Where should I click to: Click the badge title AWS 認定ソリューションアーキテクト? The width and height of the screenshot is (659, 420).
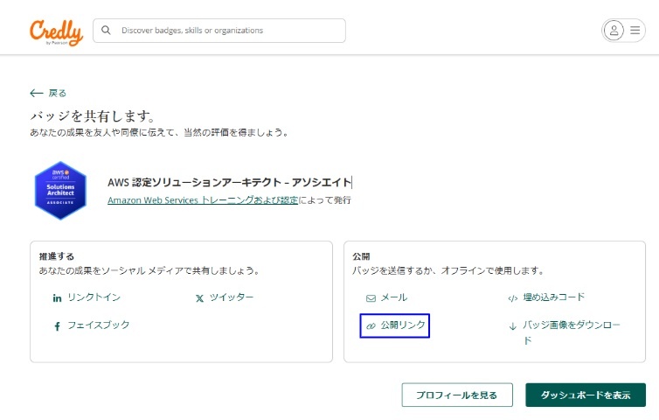point(230,182)
